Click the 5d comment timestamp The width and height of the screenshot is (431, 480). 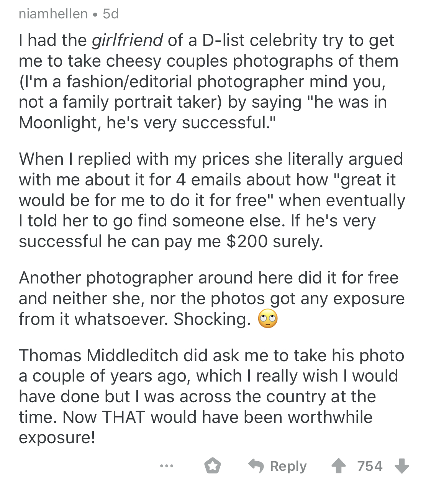[x=111, y=14]
